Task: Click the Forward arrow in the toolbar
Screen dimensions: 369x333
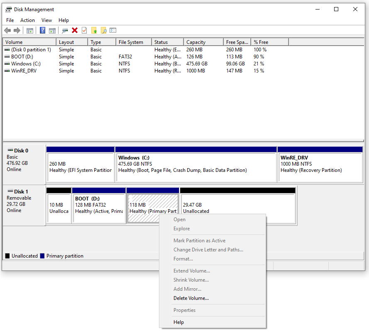Action: pos(17,30)
